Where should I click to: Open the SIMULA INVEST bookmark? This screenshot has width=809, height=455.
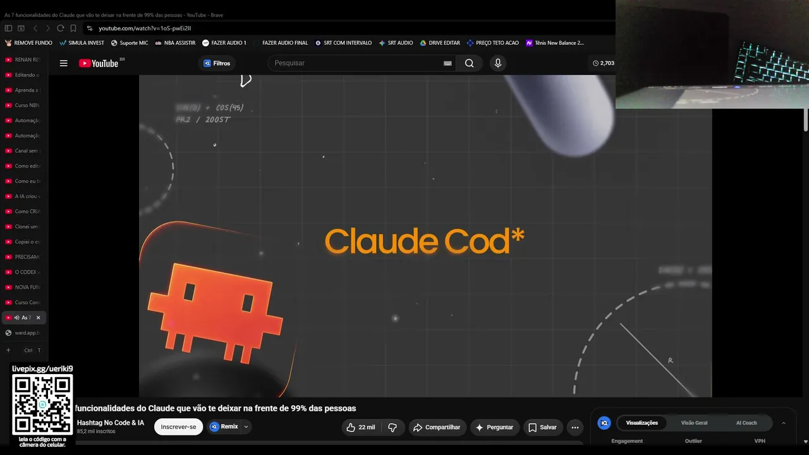tap(82, 43)
